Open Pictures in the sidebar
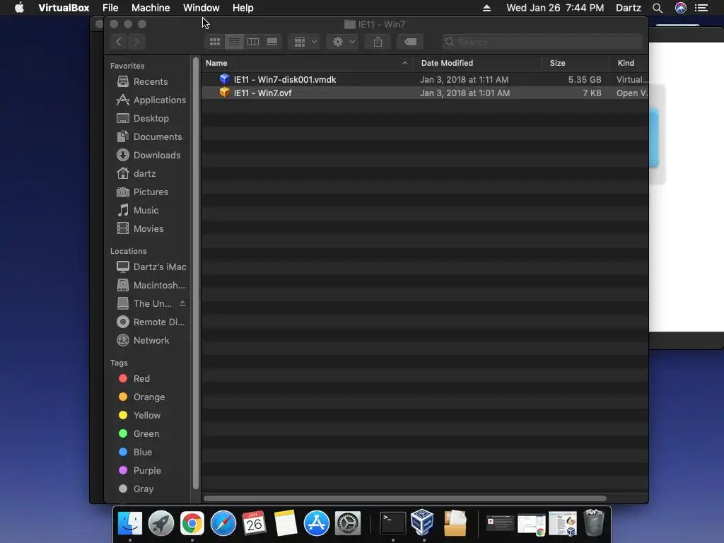Screen dimensions: 724x543 (x=142, y=192)
